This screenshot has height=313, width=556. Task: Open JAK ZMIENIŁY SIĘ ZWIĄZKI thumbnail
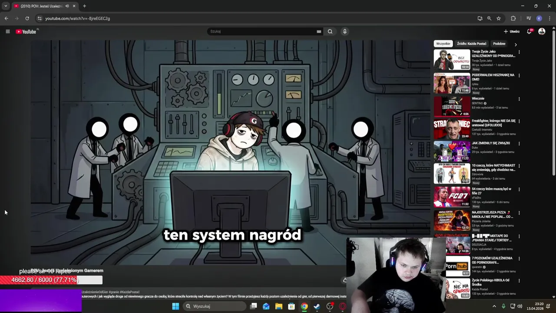coord(452,151)
